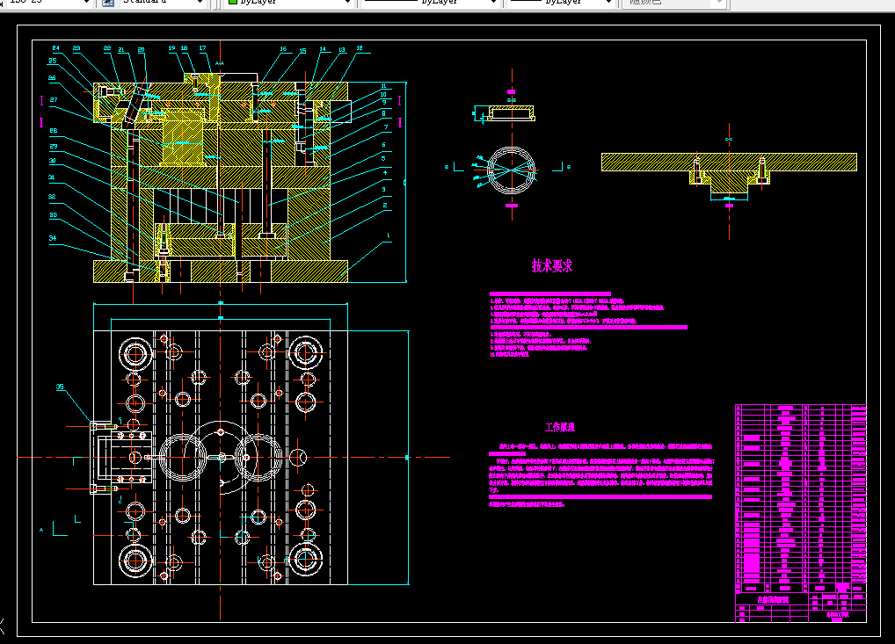Image resolution: width=895 pixels, height=644 pixels.
Task: Click the small cap section above the ring
Action: (505, 113)
